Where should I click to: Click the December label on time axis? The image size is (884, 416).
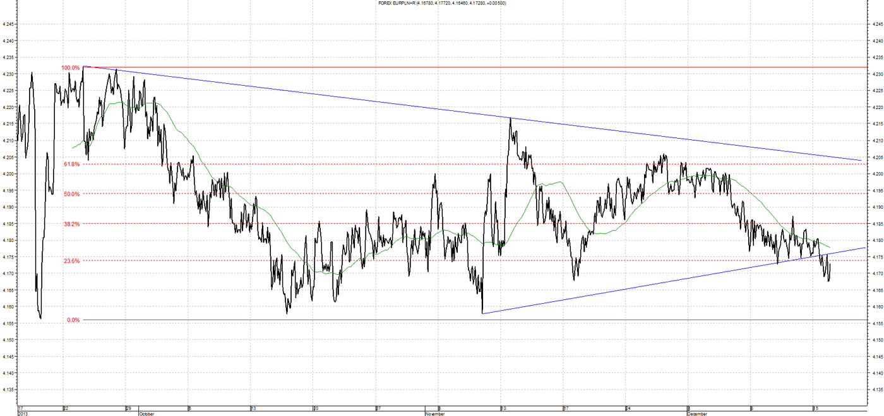(x=697, y=414)
